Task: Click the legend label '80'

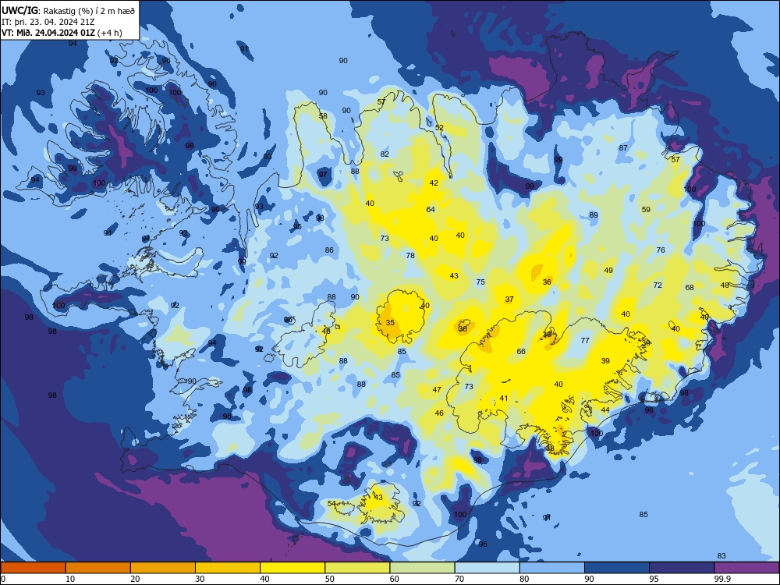Action: (x=524, y=579)
